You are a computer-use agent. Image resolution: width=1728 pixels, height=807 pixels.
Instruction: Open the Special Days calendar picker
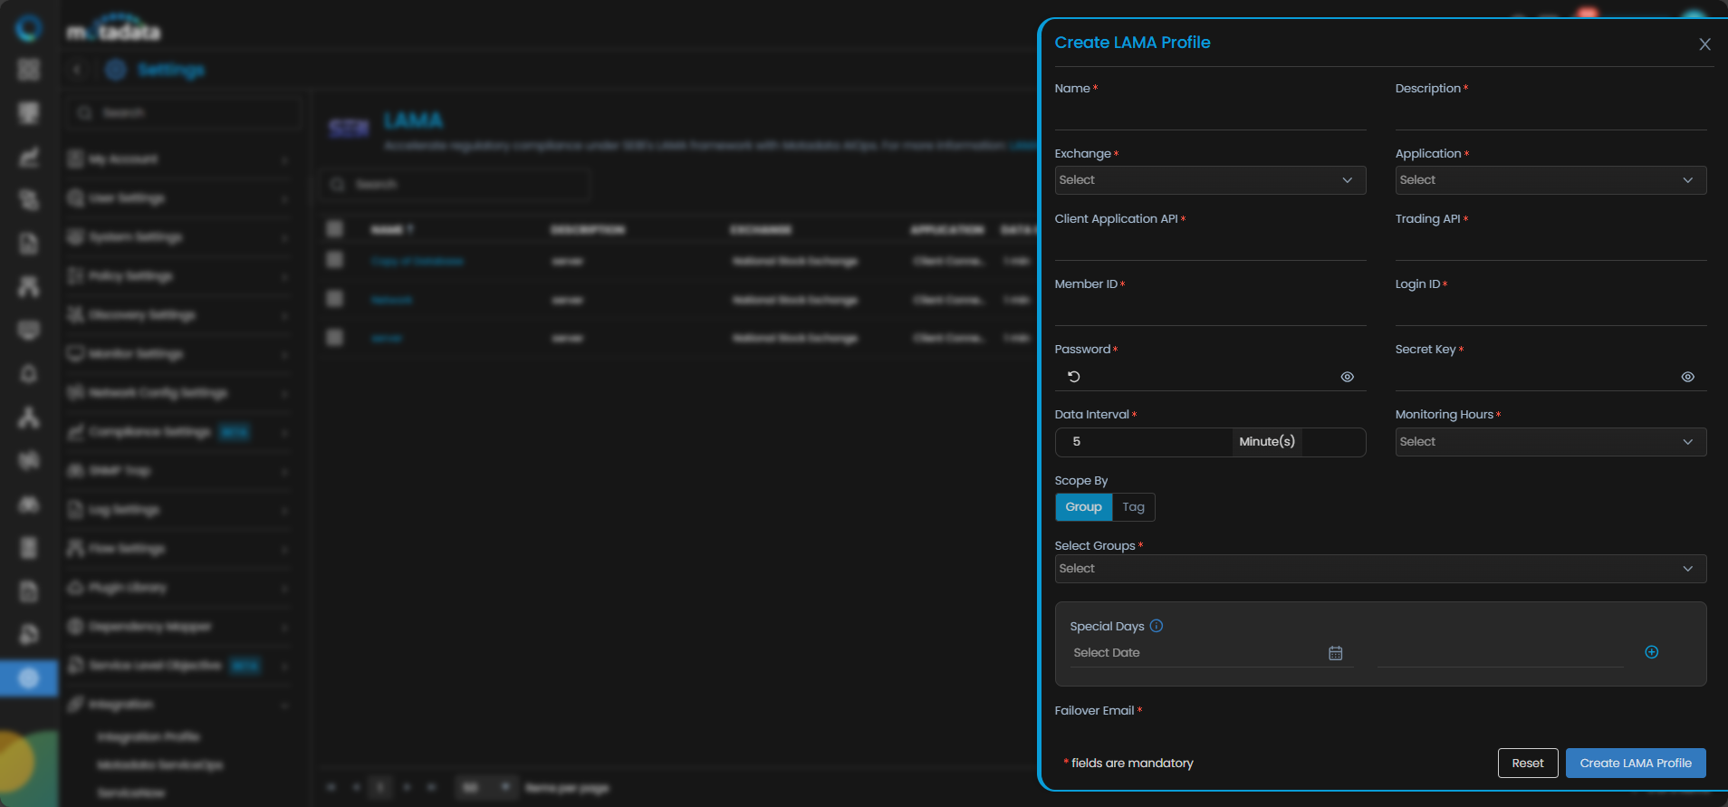click(x=1335, y=653)
